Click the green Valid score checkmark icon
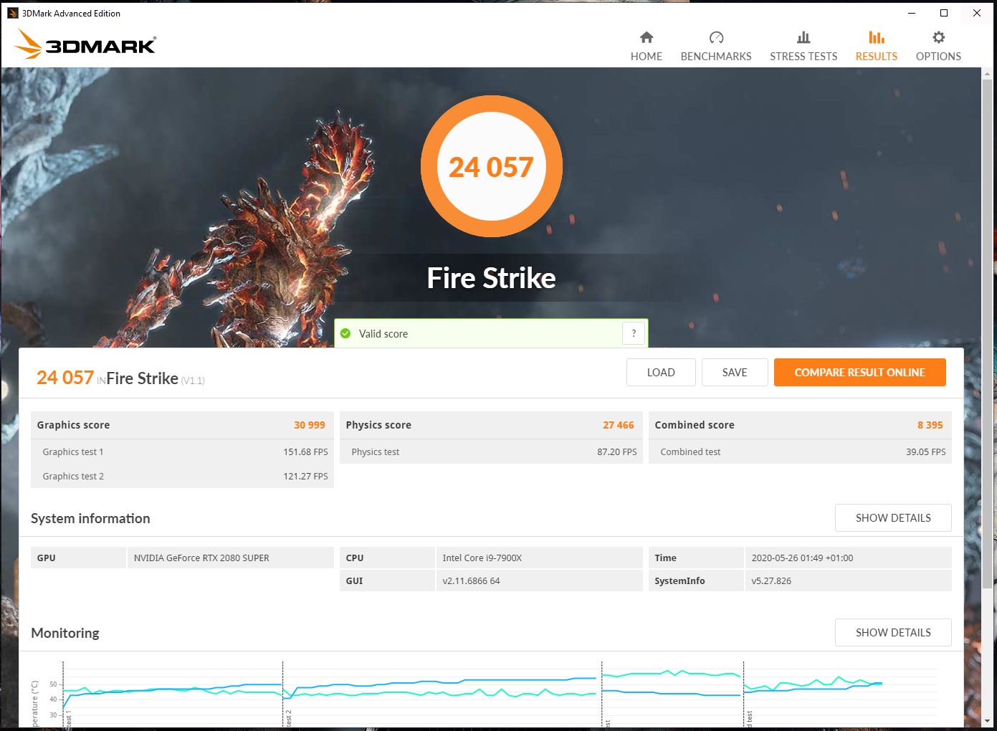Image resolution: width=997 pixels, height=731 pixels. point(345,333)
